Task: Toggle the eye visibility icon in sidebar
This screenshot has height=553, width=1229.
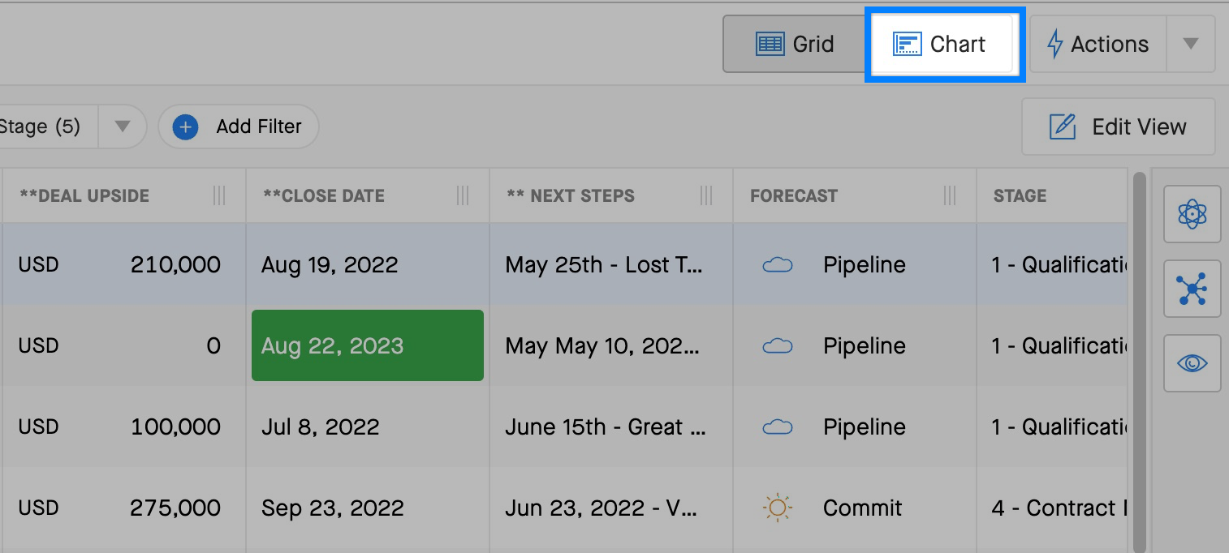Action: pyautogui.click(x=1192, y=363)
